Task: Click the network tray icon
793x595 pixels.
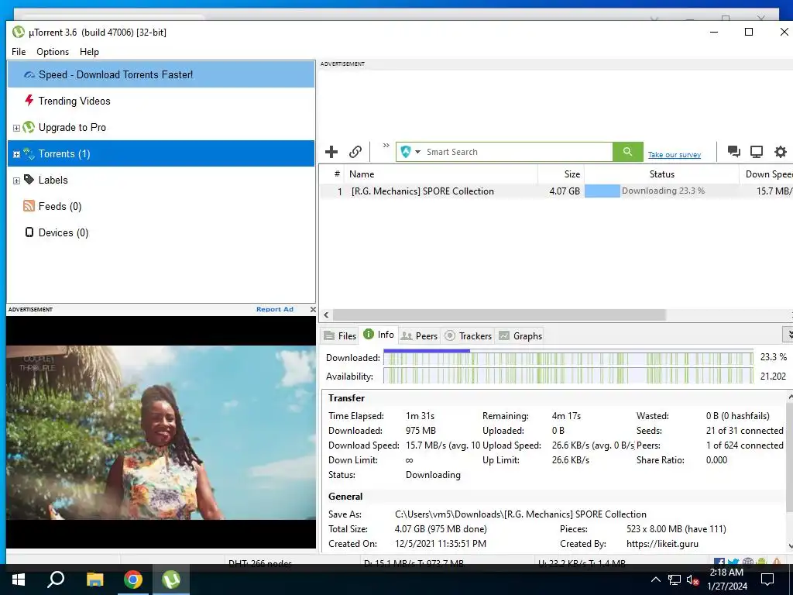Action: [675, 580]
